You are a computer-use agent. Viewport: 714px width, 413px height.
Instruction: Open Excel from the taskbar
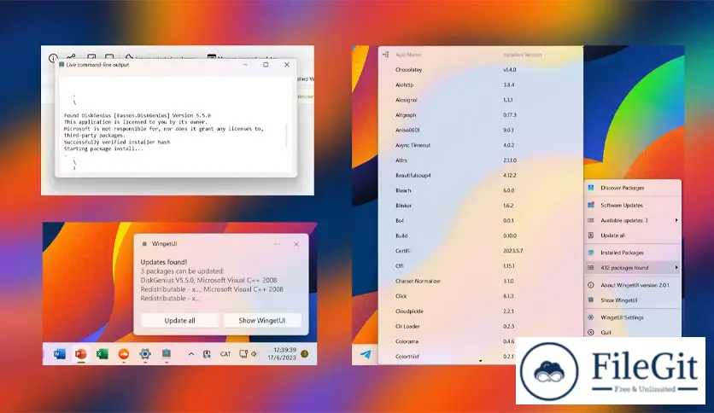pyautogui.click(x=102, y=354)
